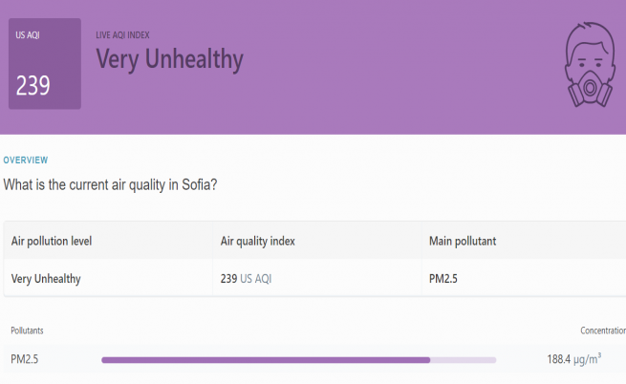Click the lighter unfilled end of PM2.5 bar
Image resolution: width=626 pixels, height=384 pixels.
coord(464,360)
